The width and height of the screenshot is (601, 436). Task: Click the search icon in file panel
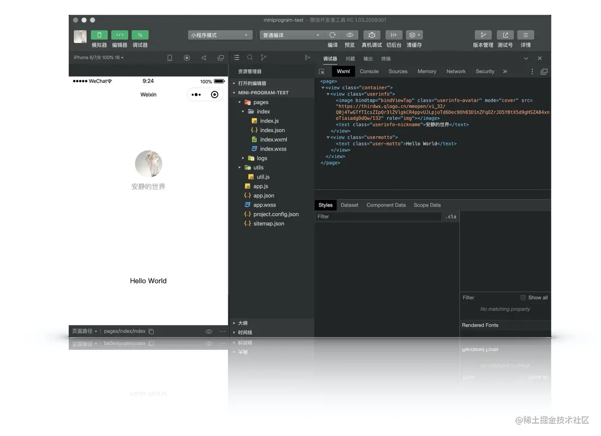[250, 58]
